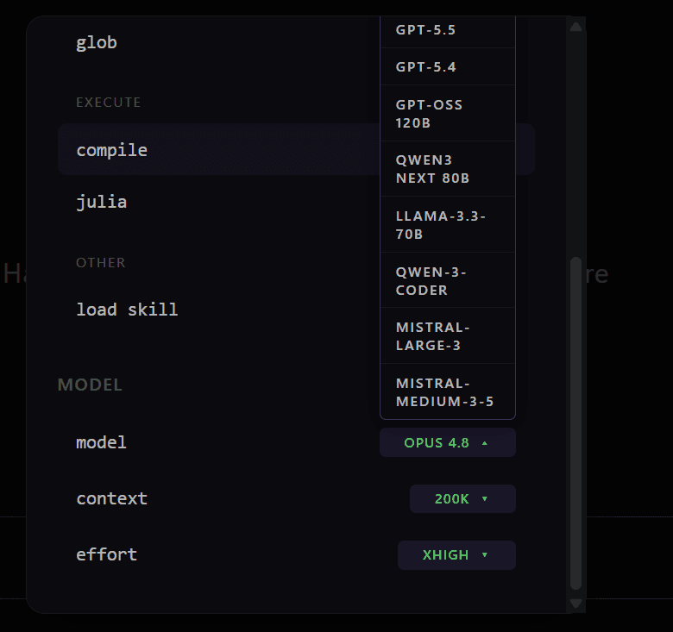Click the scrollbar down arrow

[x=576, y=604]
